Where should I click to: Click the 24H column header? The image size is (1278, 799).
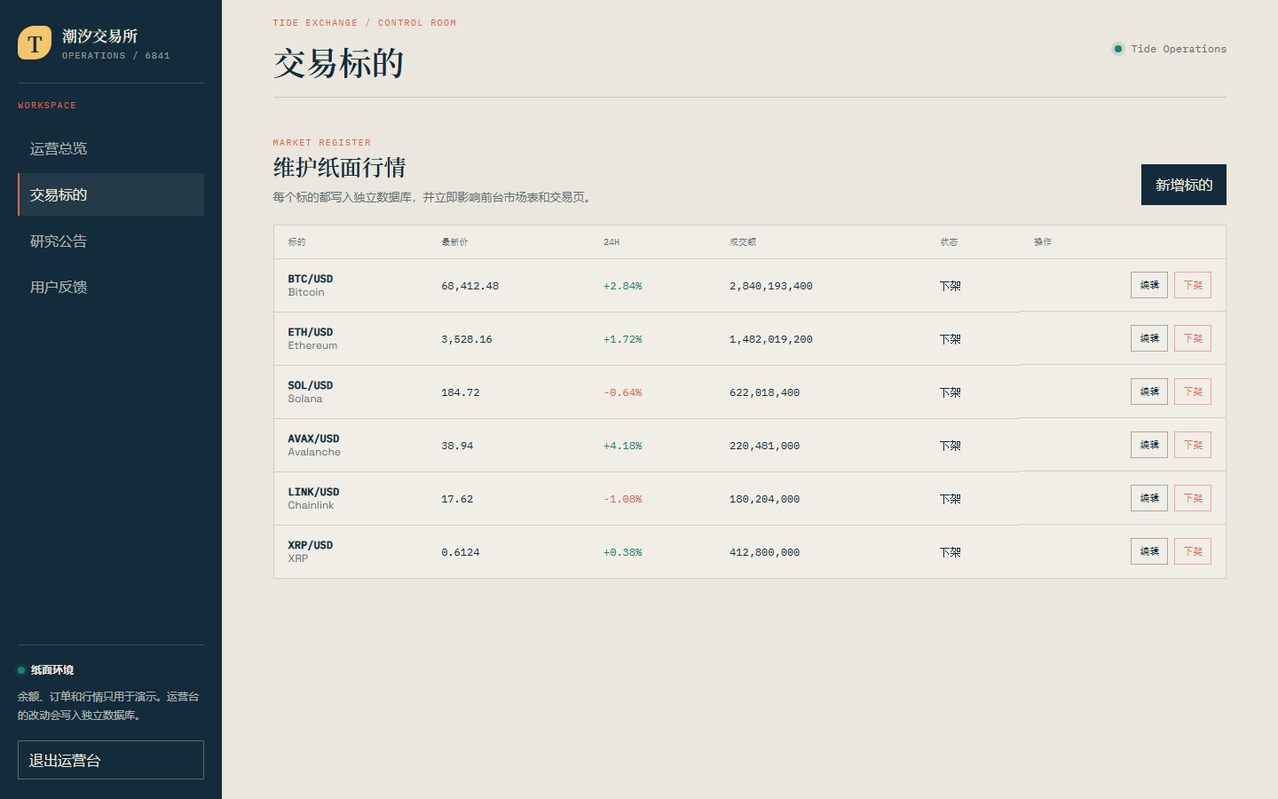coord(611,241)
